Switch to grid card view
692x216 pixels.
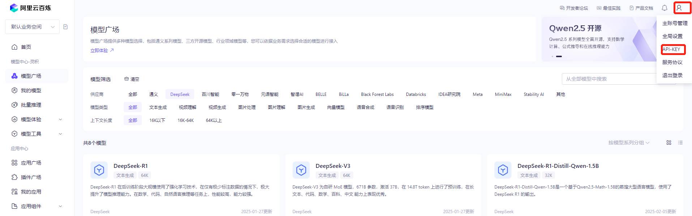click(x=669, y=143)
